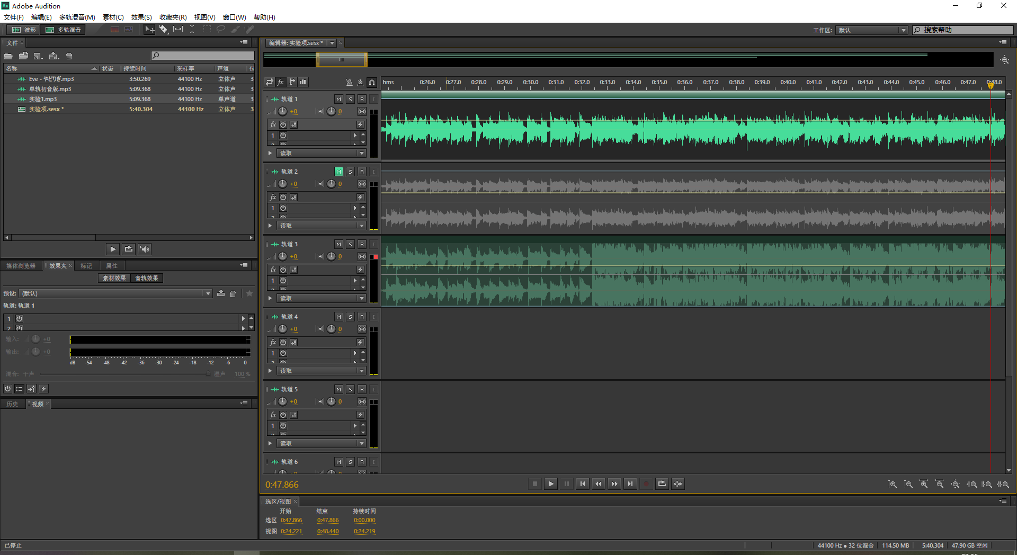
Task: Expand 轨道 2 automation lanes triangle
Action: tap(270, 226)
